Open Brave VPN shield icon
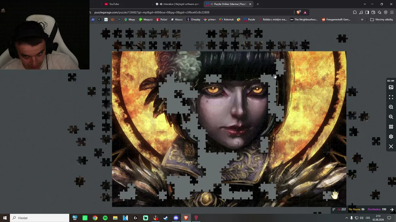 [x=385, y=12]
